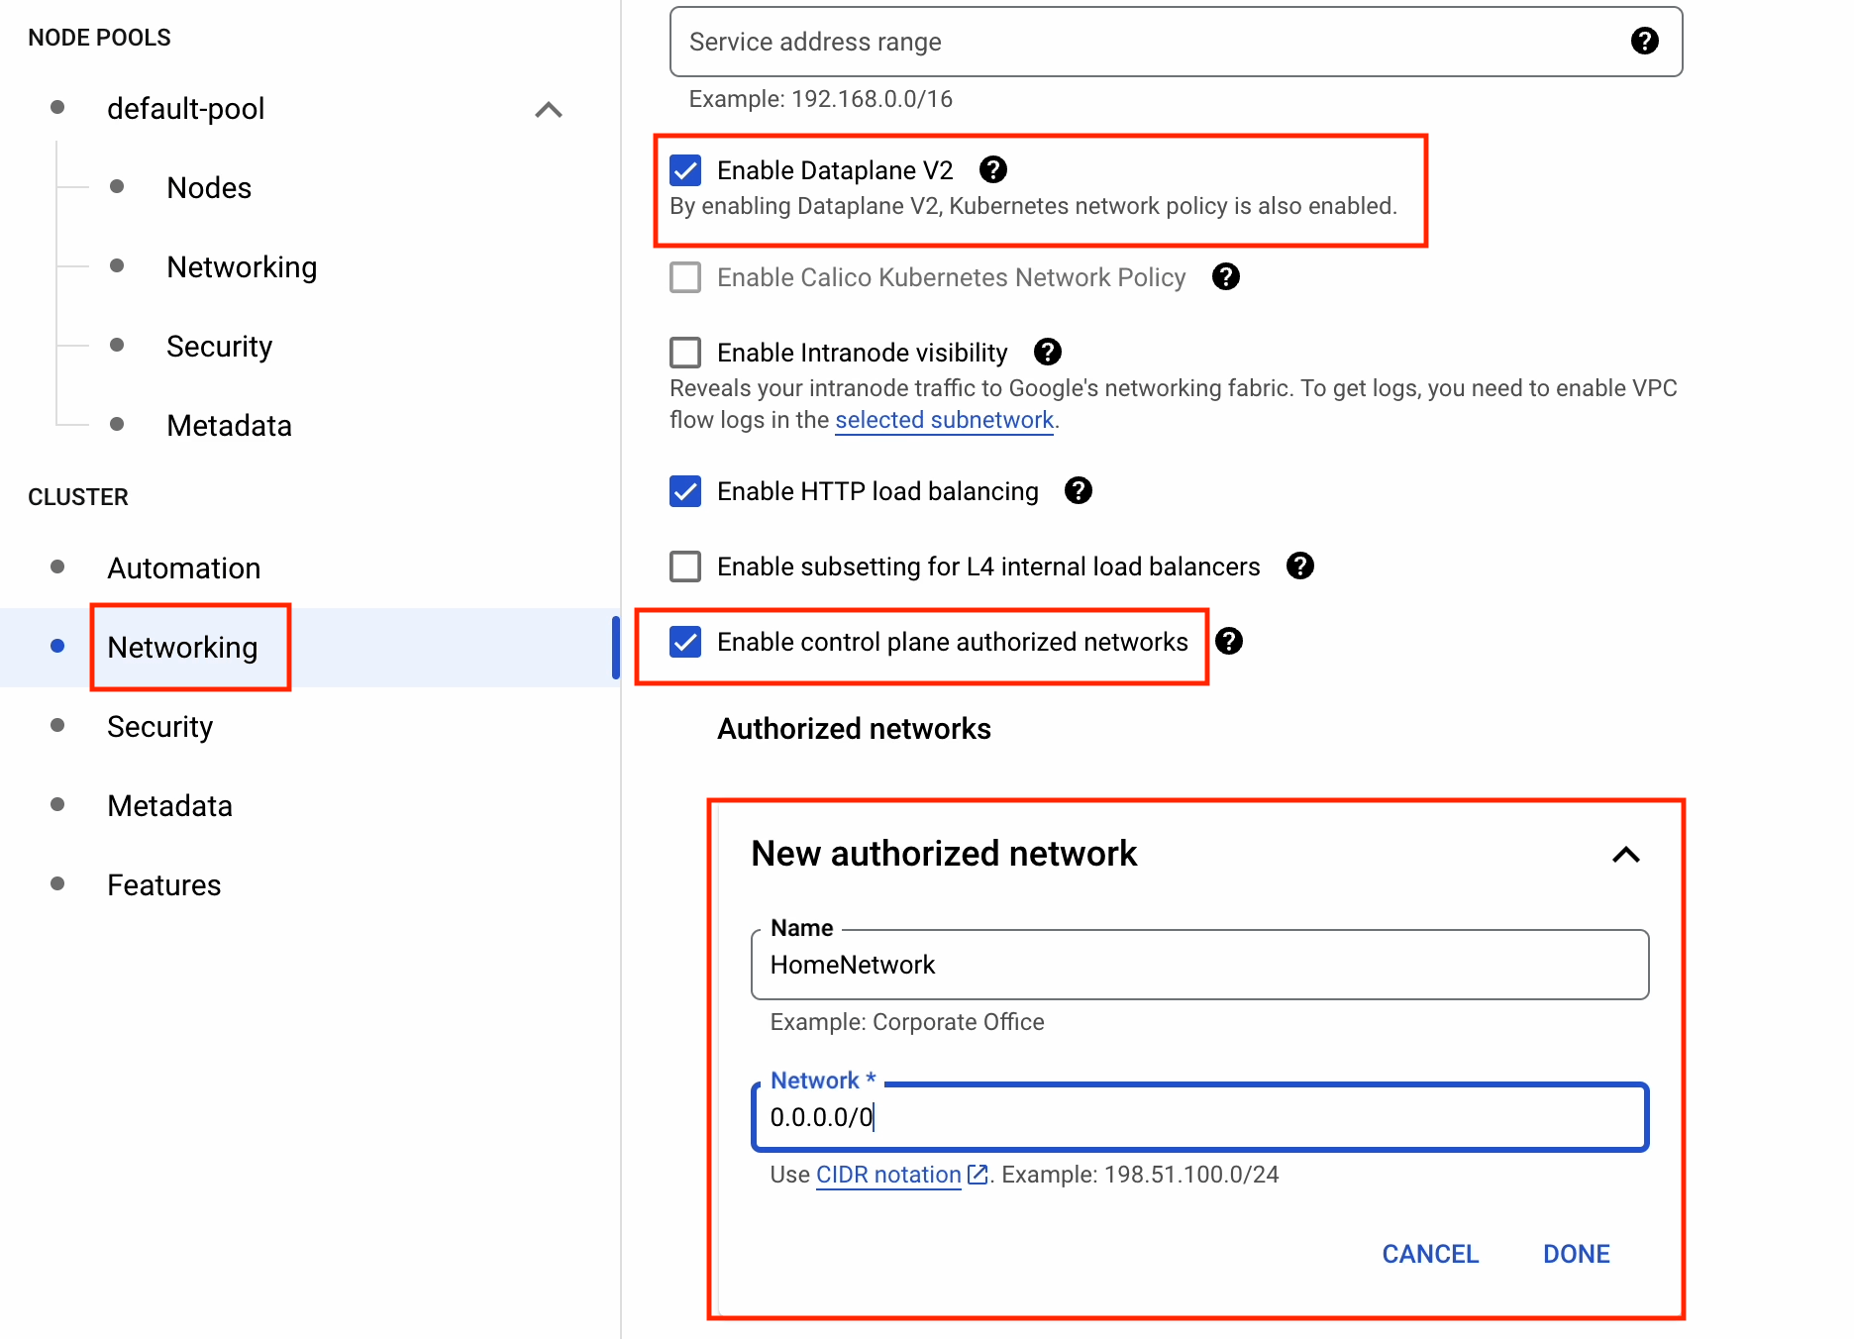Check Enable subsetting for L4 internal load balancers
The image size is (1854, 1339).
coord(685,566)
